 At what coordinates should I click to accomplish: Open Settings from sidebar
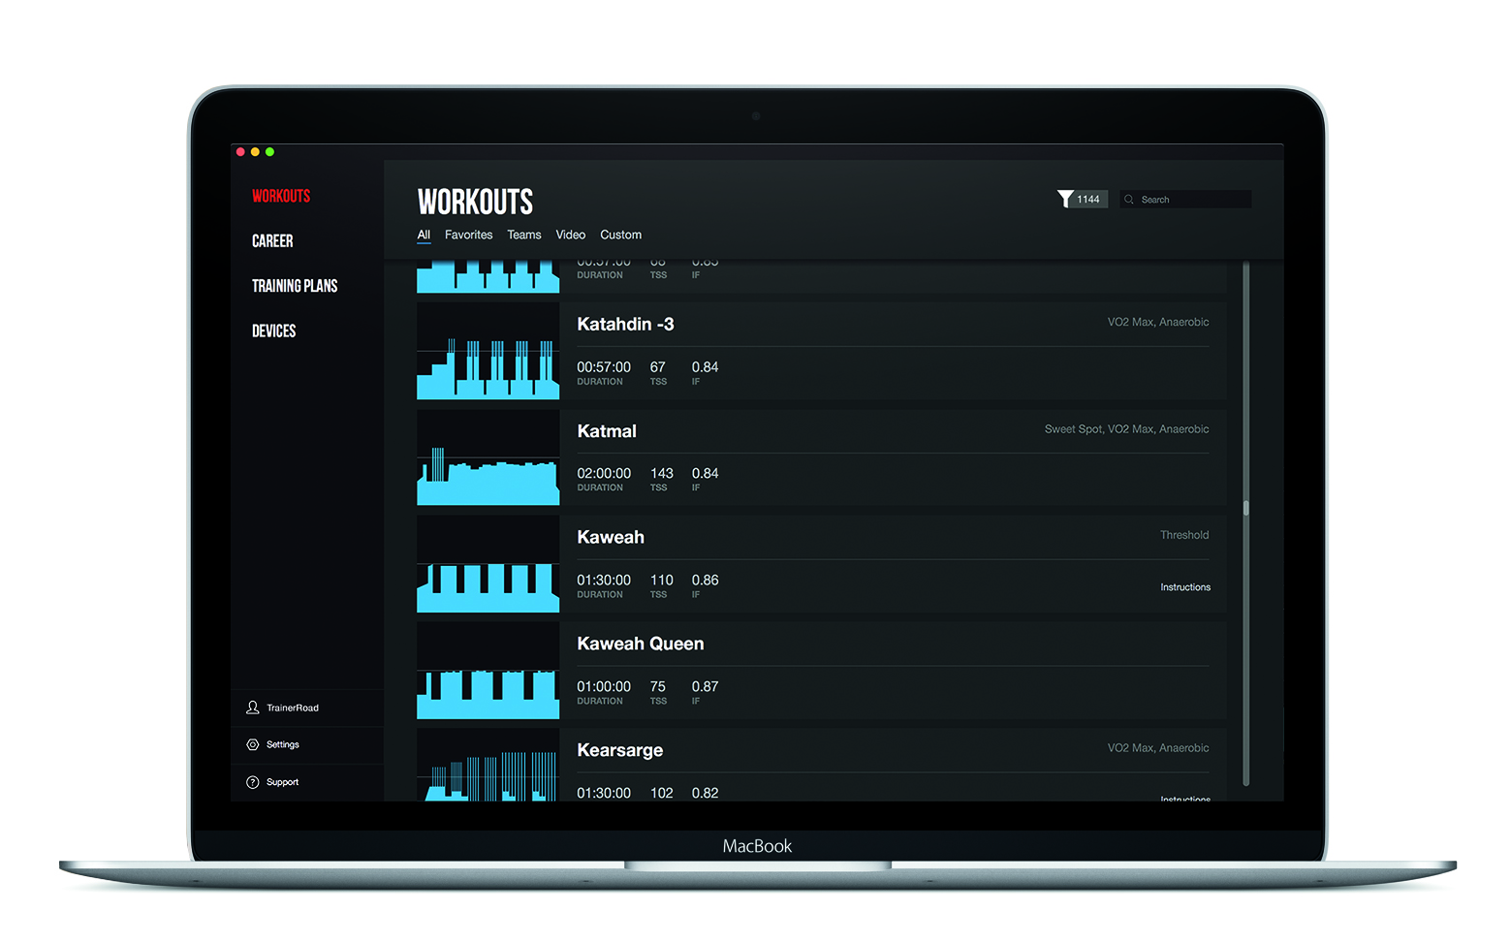pyautogui.click(x=283, y=744)
